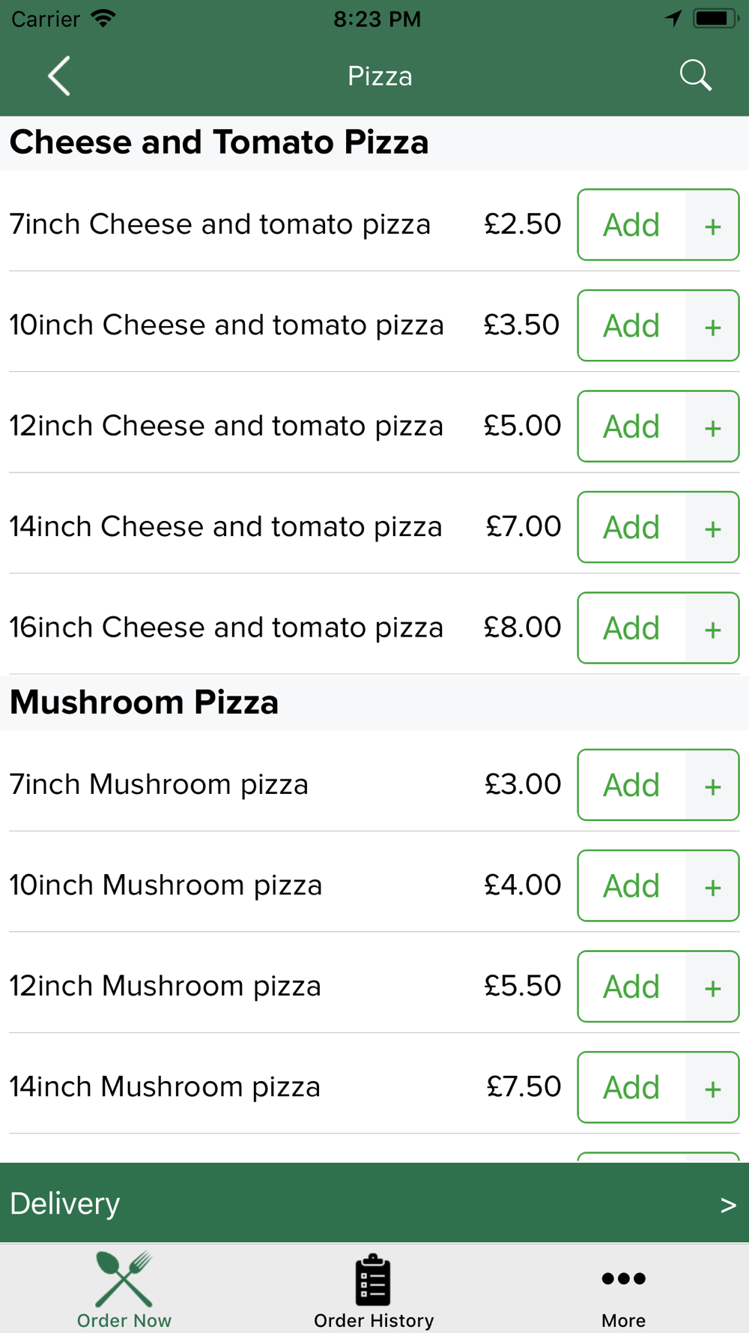Add 7inch Mushroom pizza
The image size is (749, 1333).
coord(631,785)
